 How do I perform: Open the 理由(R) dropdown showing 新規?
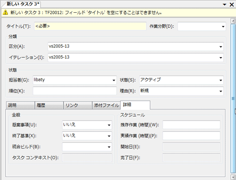221,91
